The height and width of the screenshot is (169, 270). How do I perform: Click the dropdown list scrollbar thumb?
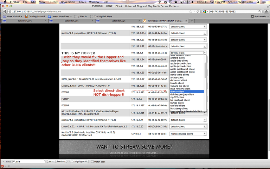(x=205, y=70)
